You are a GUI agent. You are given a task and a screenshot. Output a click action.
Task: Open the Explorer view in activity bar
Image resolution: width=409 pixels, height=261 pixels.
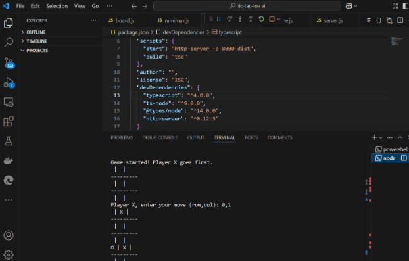9,23
